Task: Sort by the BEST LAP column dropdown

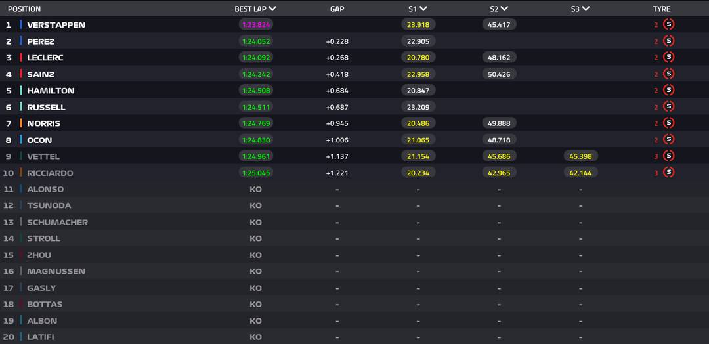Action: 255,9
